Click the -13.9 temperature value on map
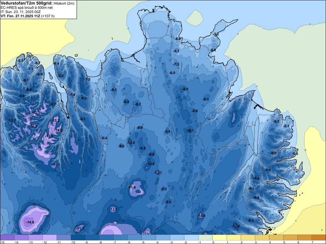Image resolution: width=326 pixels, height=244 pixels. (201, 216)
